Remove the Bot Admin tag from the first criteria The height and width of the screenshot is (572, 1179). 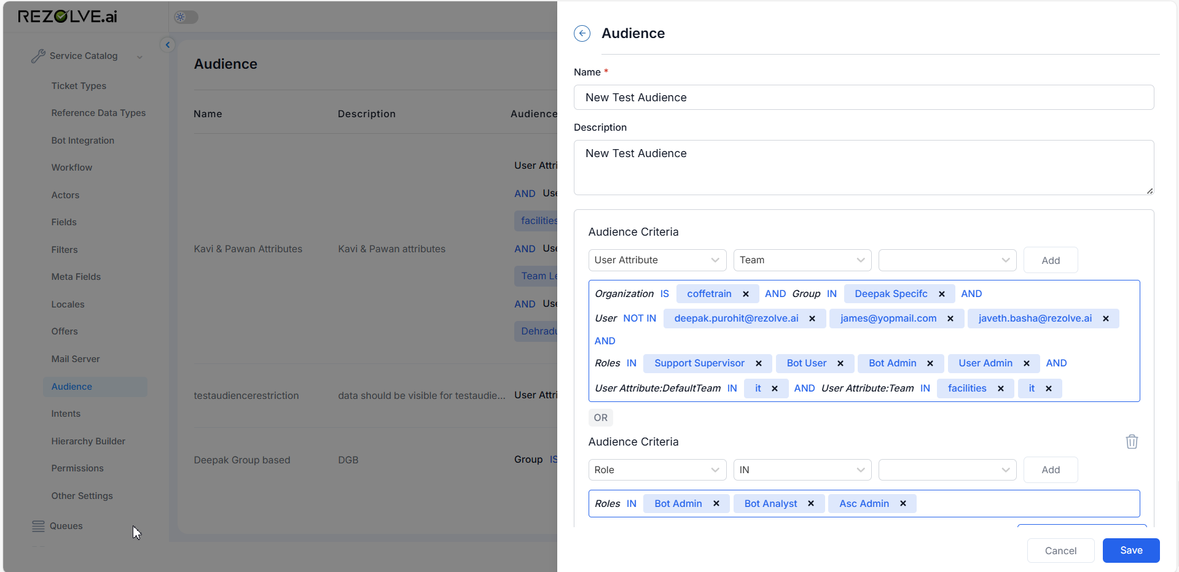coord(930,363)
